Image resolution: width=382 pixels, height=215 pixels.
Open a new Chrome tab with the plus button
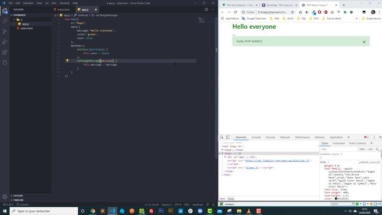344,5
